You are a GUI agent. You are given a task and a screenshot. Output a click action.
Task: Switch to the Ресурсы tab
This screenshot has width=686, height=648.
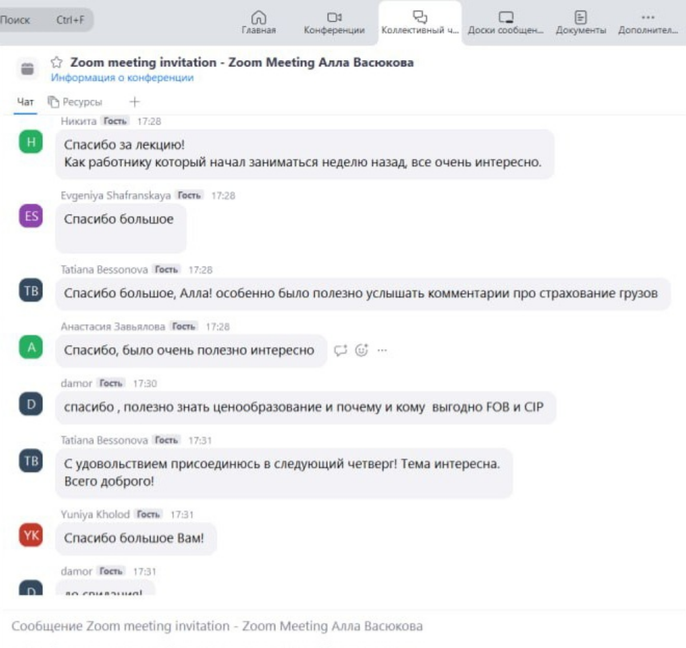75,102
